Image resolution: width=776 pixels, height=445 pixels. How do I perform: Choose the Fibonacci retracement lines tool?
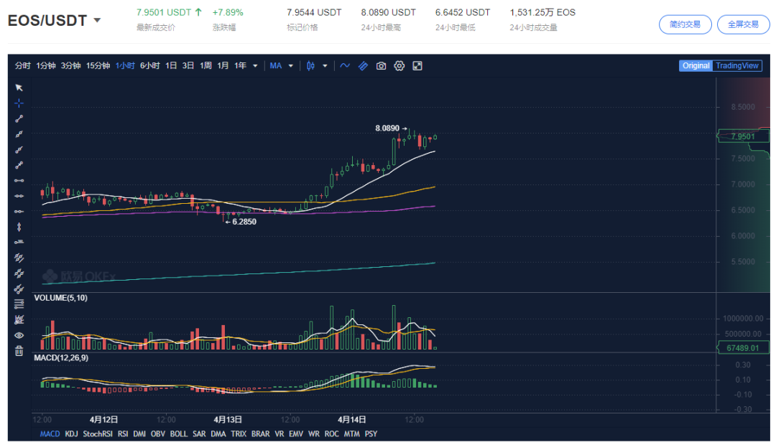[19, 304]
